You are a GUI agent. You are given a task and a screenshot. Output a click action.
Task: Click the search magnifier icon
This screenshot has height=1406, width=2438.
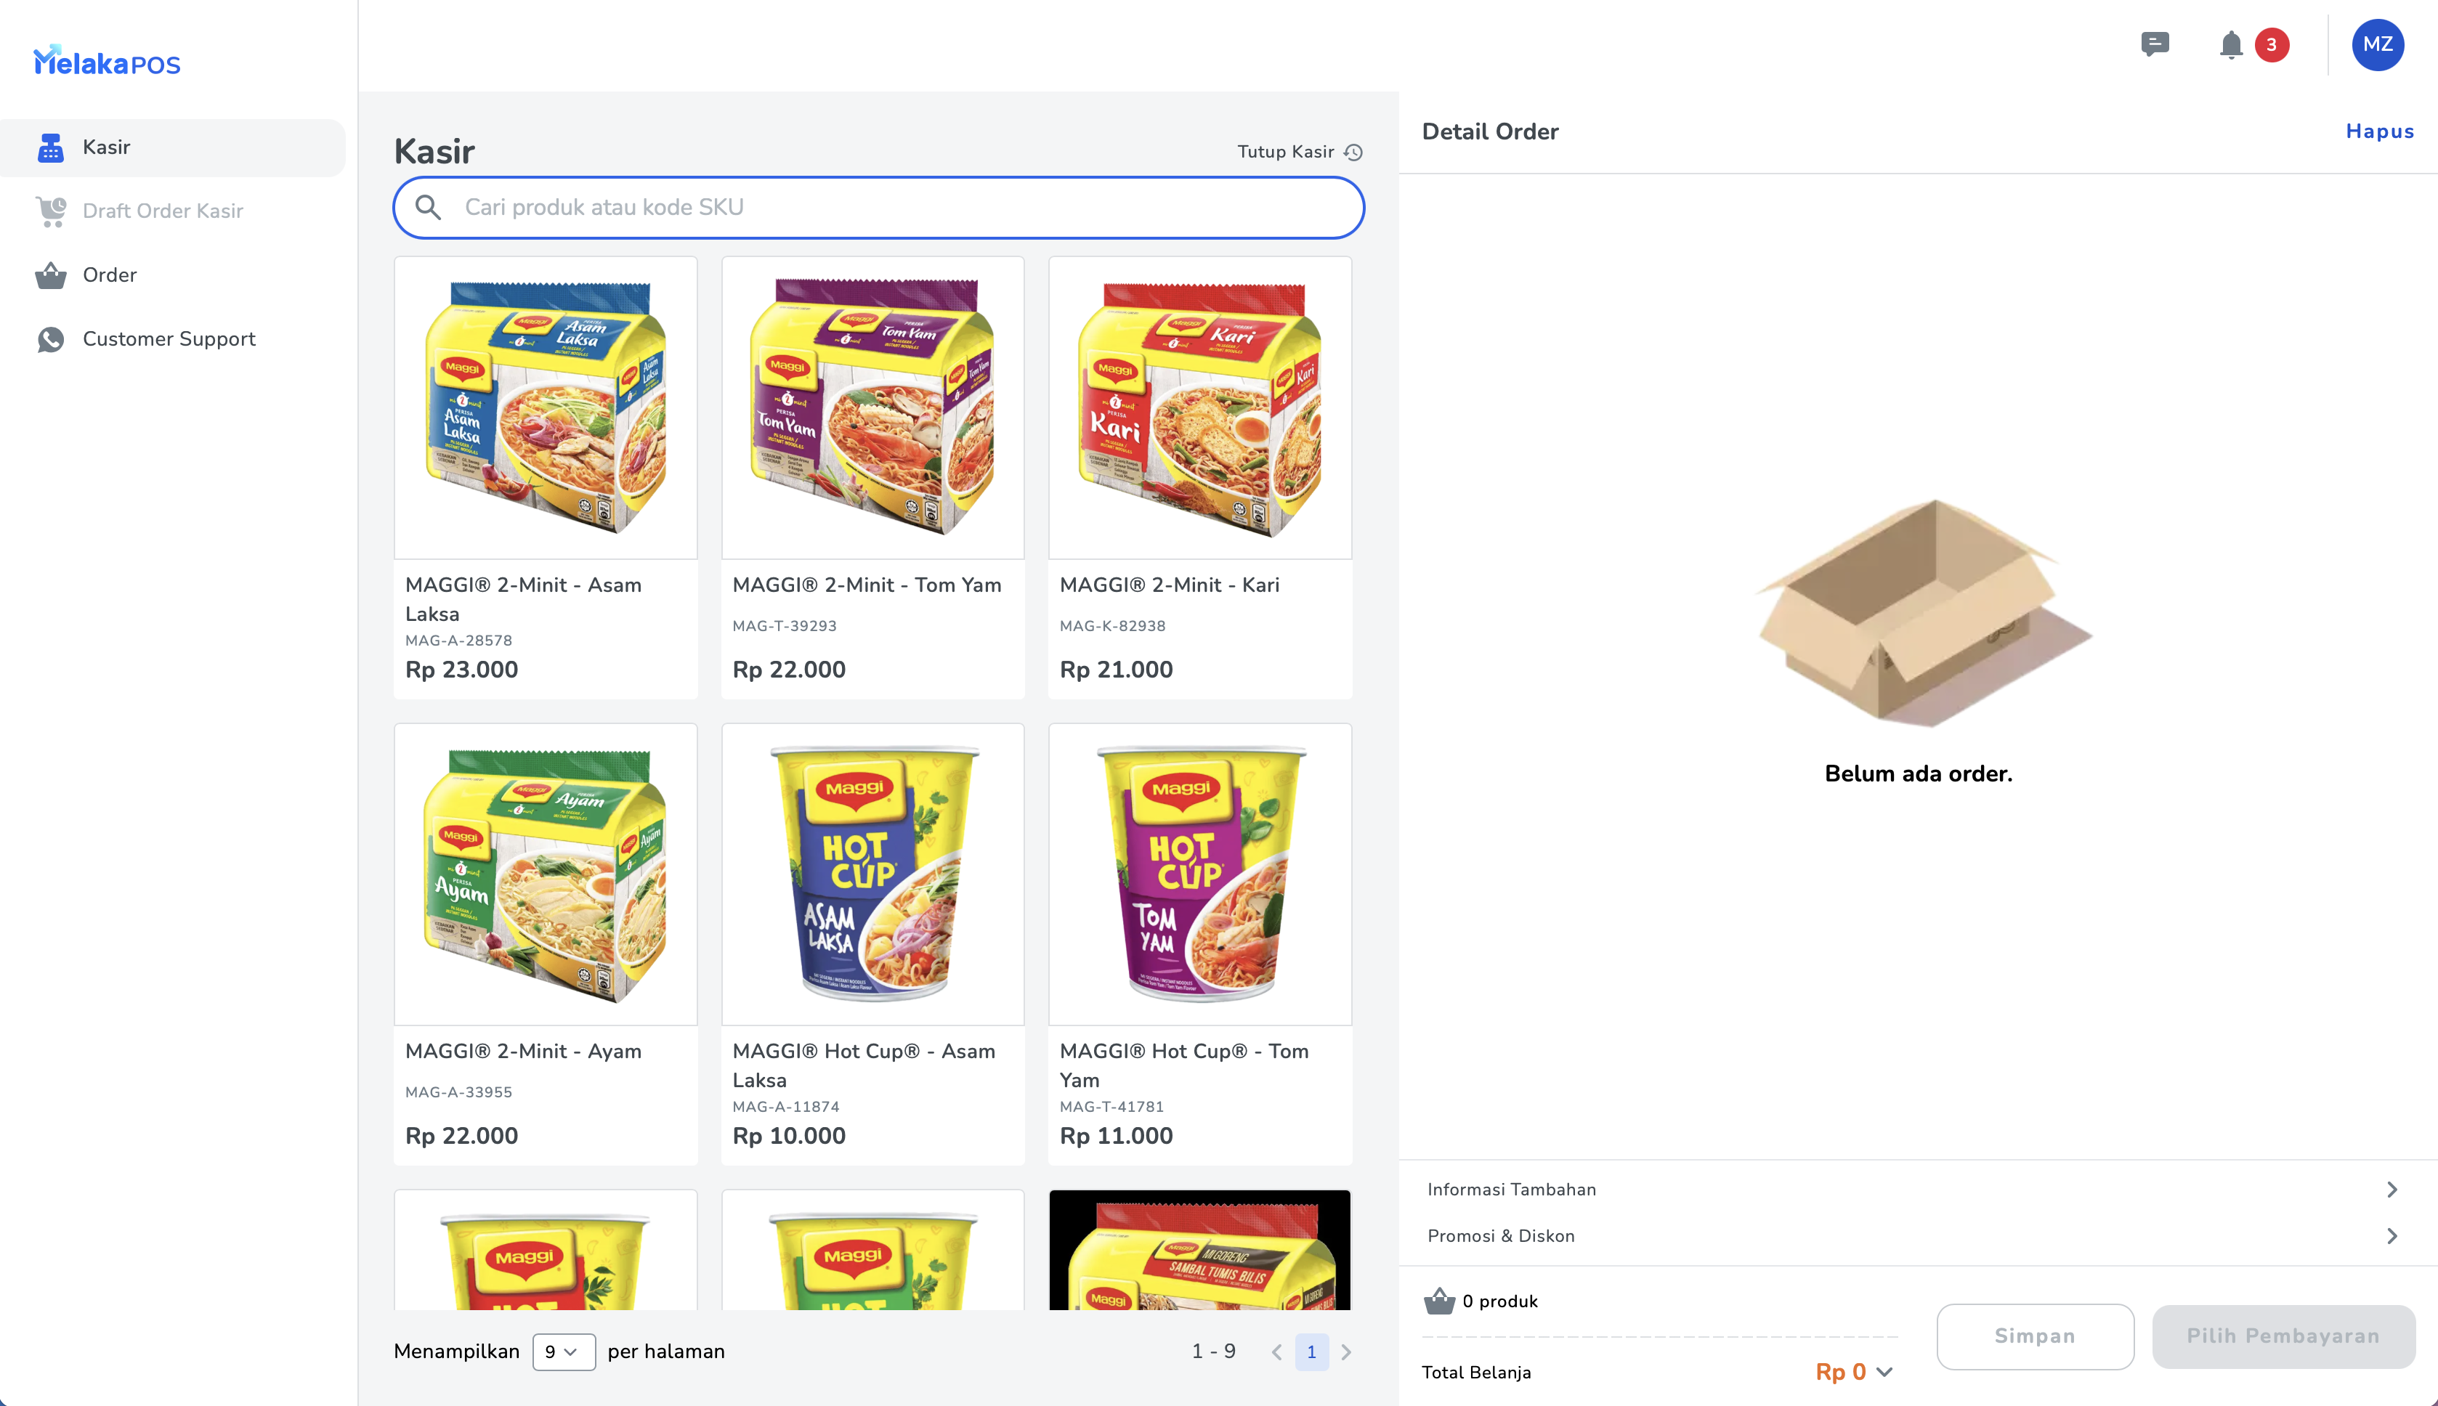[x=428, y=208]
